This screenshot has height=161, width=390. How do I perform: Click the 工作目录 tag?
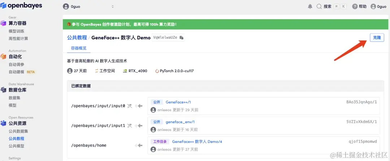coord(160,142)
